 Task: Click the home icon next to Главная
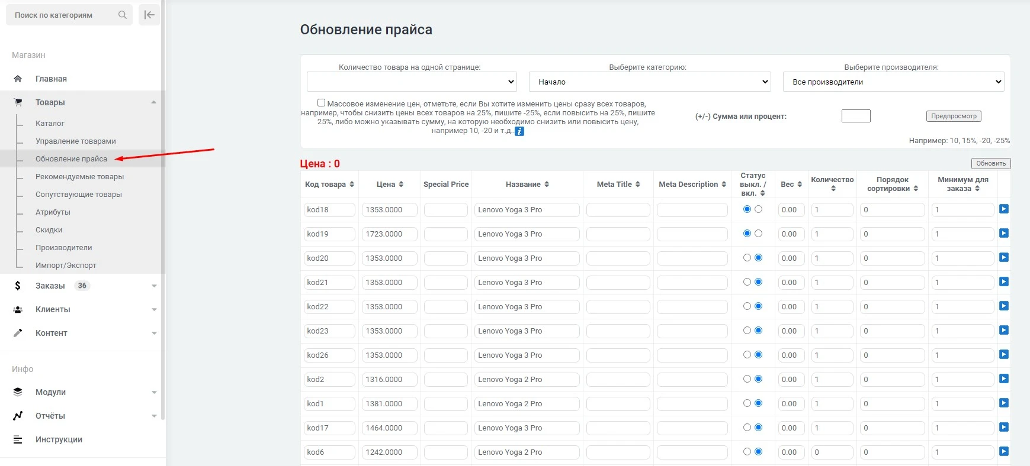pyautogui.click(x=18, y=79)
